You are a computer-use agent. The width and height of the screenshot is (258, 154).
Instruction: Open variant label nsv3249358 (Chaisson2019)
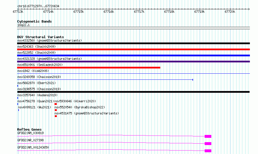(39, 77)
